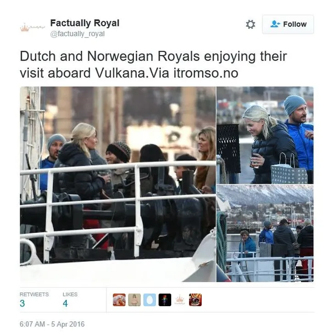Viewport: 334px width, 335px height.
Task: Open the gear settings menu
Action: (x=250, y=24)
